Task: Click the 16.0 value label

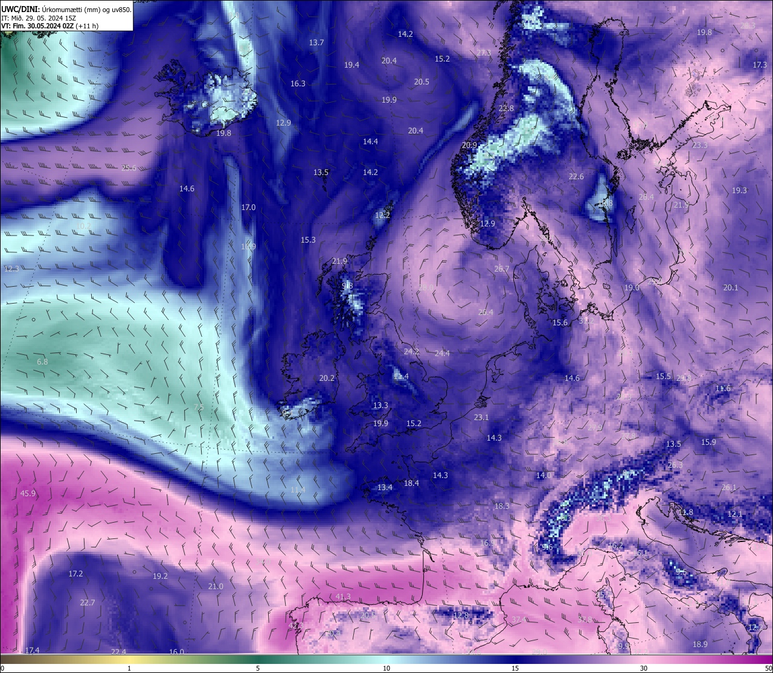Action: pos(176,651)
